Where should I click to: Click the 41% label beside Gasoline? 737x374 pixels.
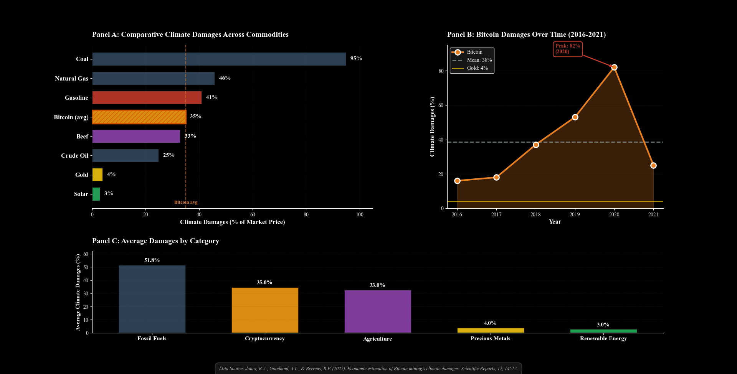click(x=212, y=97)
